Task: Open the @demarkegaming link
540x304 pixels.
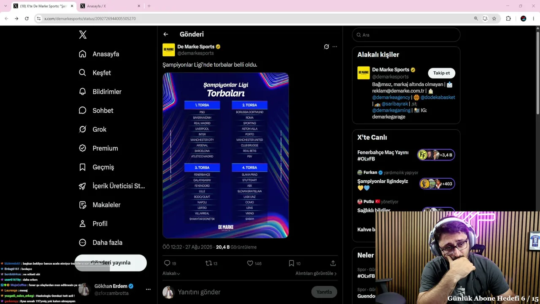Action: click(391, 110)
